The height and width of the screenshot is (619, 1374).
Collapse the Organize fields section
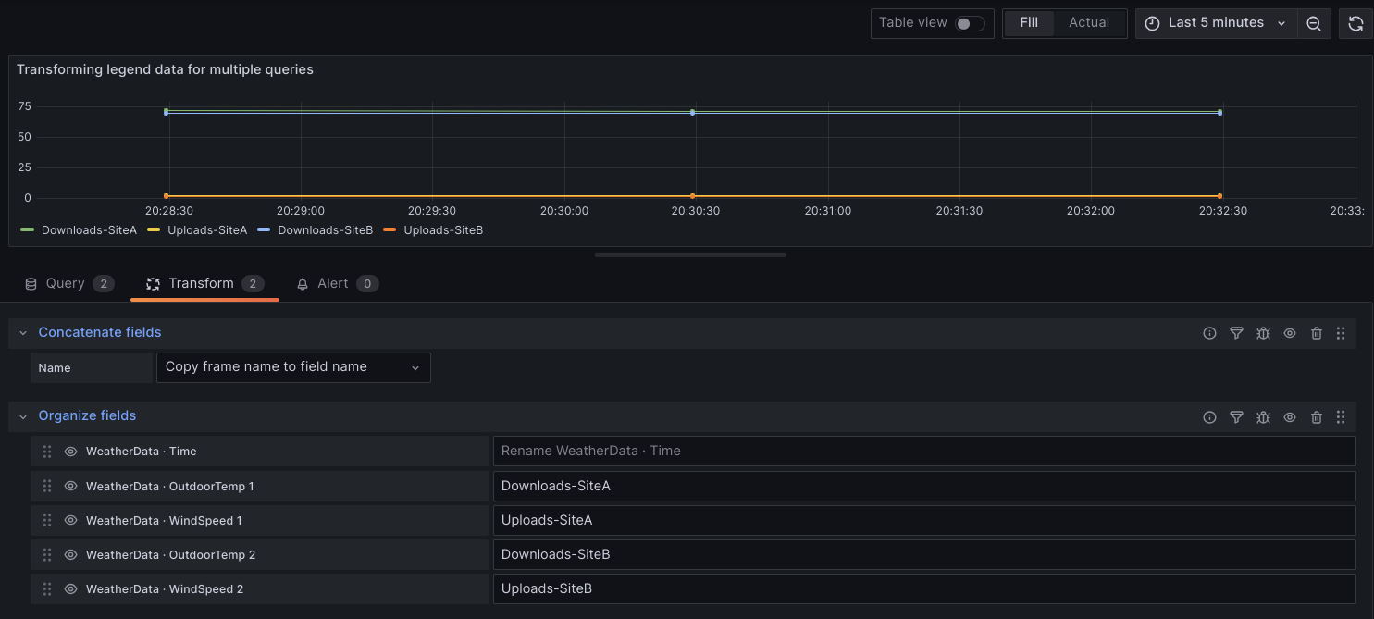pos(22,417)
